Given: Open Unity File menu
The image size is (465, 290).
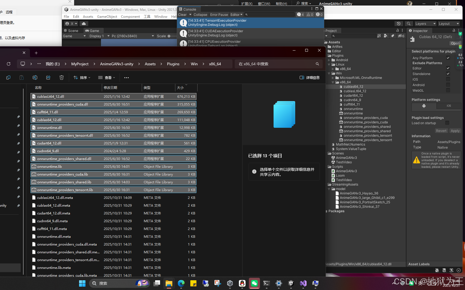Looking at the screenshot, I should pyautogui.click(x=66, y=16).
